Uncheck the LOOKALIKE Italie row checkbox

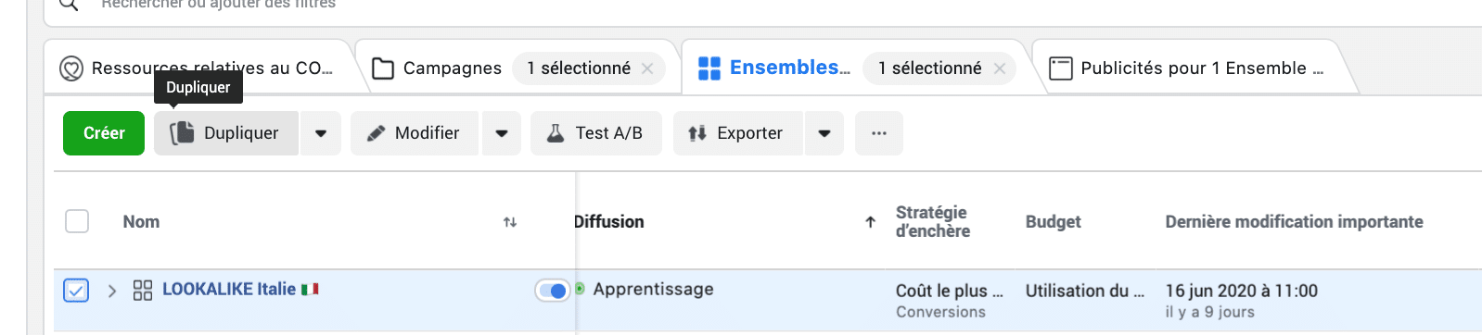76,291
